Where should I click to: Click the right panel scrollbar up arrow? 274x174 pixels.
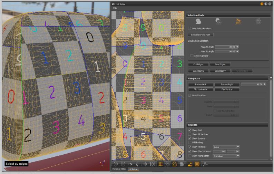271,77
